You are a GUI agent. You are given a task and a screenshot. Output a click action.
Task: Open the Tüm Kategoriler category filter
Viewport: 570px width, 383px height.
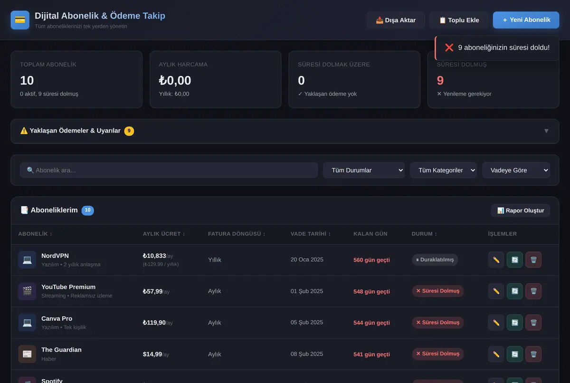click(x=444, y=170)
